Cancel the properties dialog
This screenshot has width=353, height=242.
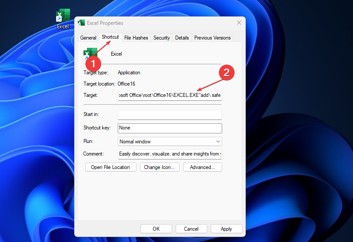coord(191,229)
